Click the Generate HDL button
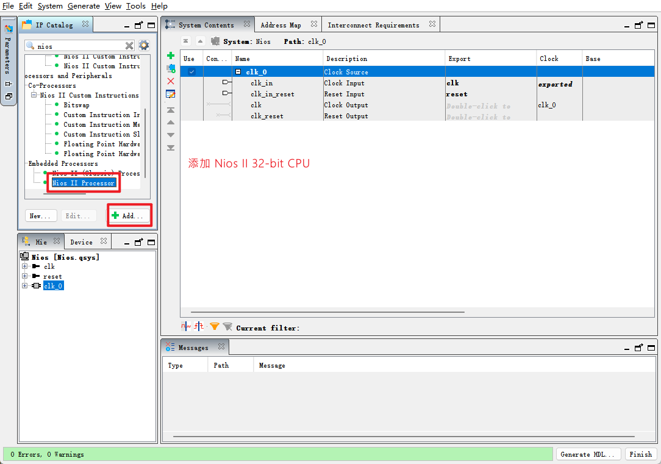Viewport: 661px width, 464px height. (587, 454)
